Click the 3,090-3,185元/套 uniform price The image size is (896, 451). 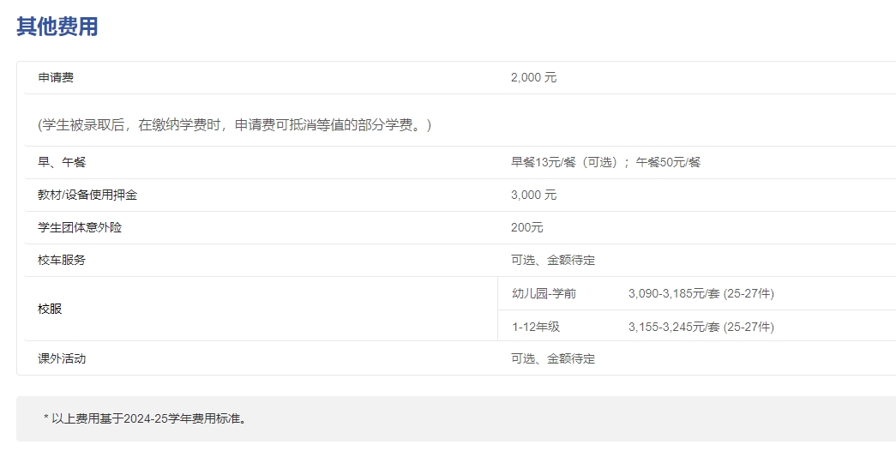click(x=701, y=293)
